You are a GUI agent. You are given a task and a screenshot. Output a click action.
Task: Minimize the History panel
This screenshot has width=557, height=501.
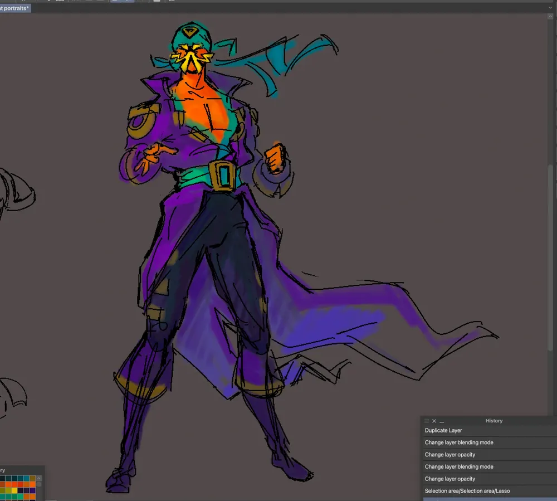click(x=442, y=421)
